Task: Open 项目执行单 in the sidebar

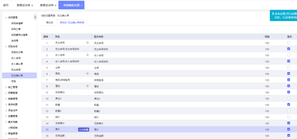Action: [17, 52]
